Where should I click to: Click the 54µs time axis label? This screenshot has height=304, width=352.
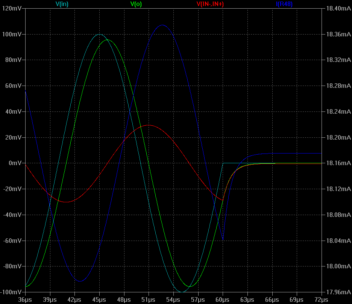(173, 300)
